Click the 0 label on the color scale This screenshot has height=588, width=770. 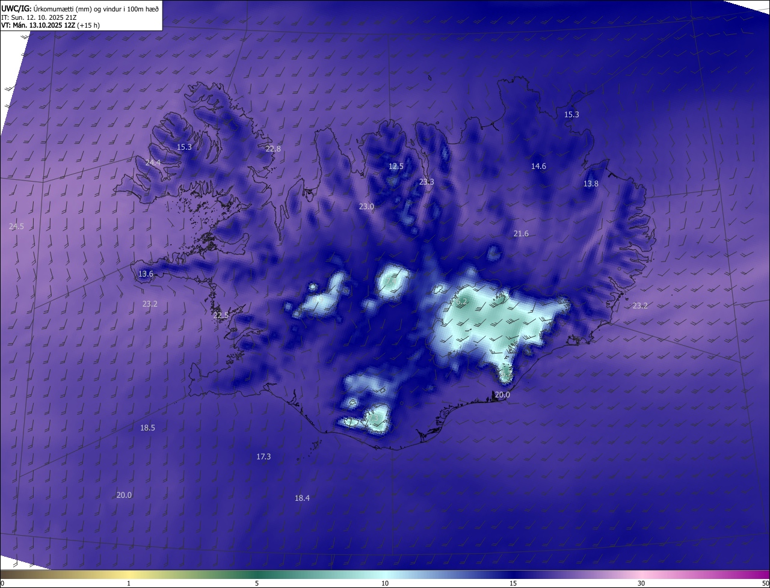[2, 584]
